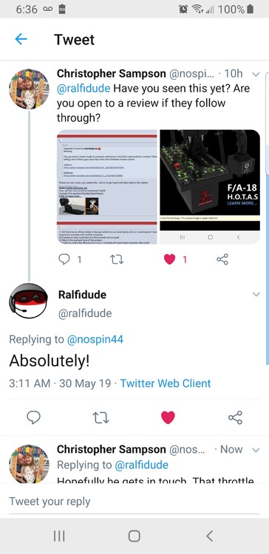Viewport: 269px width, 554px height.
Task: Share Christopher Sampson's first tweet
Action: pyautogui.click(x=222, y=260)
